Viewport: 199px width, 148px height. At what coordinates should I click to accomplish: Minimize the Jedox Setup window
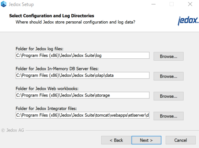tap(153, 4)
